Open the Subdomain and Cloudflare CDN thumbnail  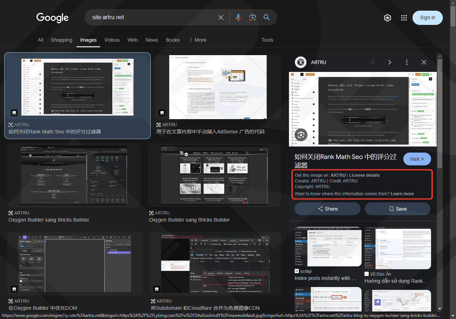tap(215, 263)
